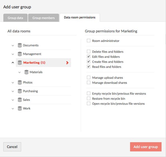
Task: Open the Group members tab
Action: (43, 18)
